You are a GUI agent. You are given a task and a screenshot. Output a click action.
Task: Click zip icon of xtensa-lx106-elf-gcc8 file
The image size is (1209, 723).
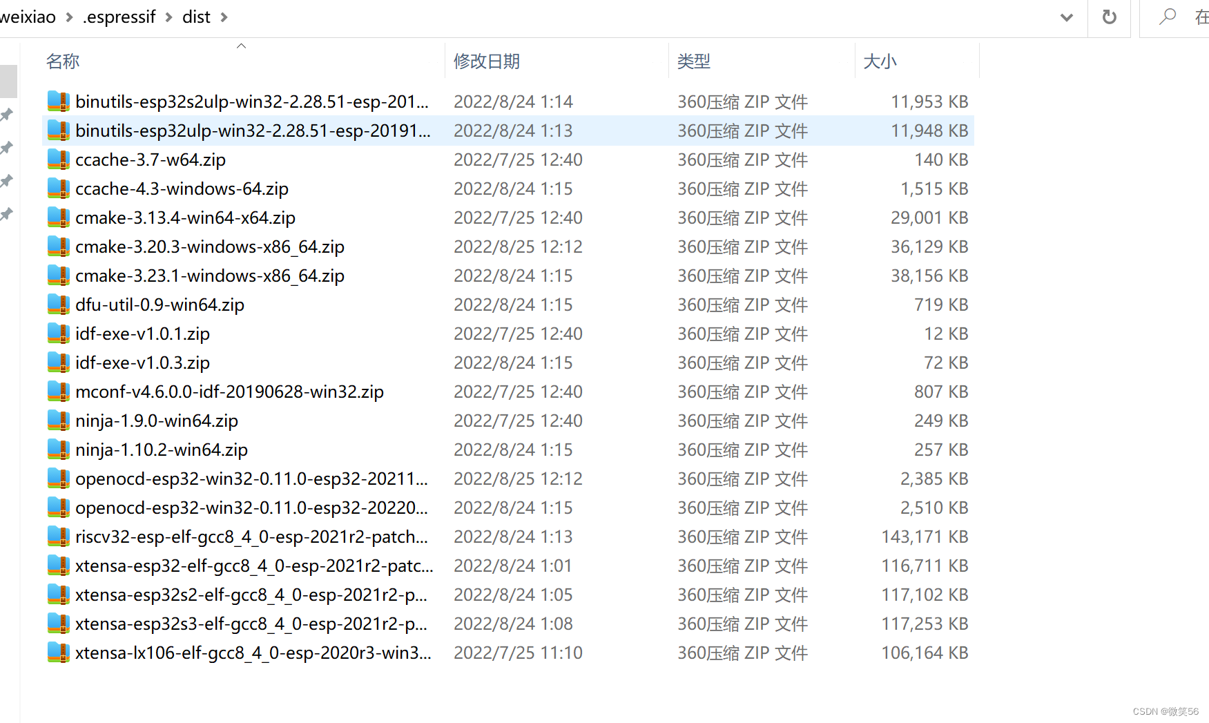[59, 653]
